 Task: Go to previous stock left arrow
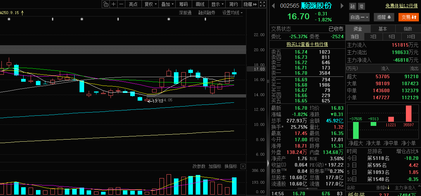coord(273,6)
